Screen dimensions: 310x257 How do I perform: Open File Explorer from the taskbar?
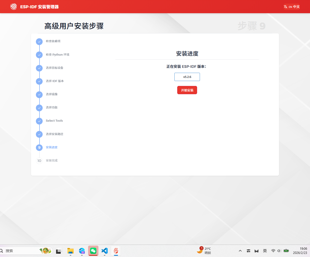pyautogui.click(x=71, y=251)
